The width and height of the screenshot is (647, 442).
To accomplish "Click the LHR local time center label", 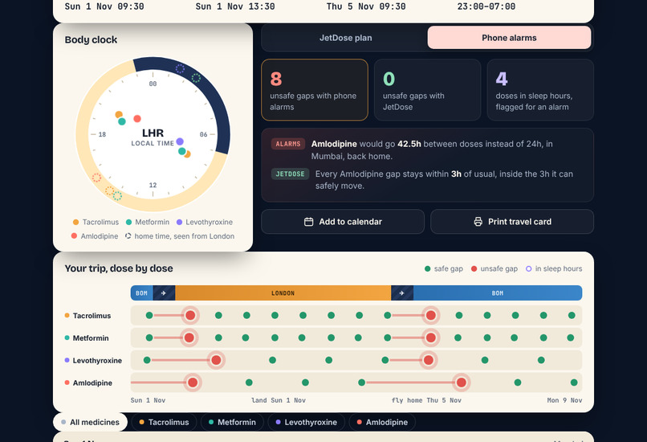I will point(153,137).
